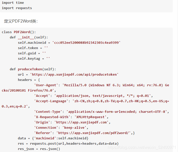Click the self.keytag assignment line

(x=34, y=58)
